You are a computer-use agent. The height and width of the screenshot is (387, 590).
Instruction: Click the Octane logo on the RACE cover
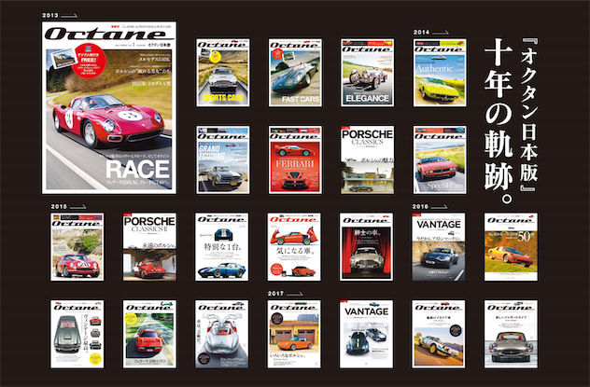click(x=109, y=34)
